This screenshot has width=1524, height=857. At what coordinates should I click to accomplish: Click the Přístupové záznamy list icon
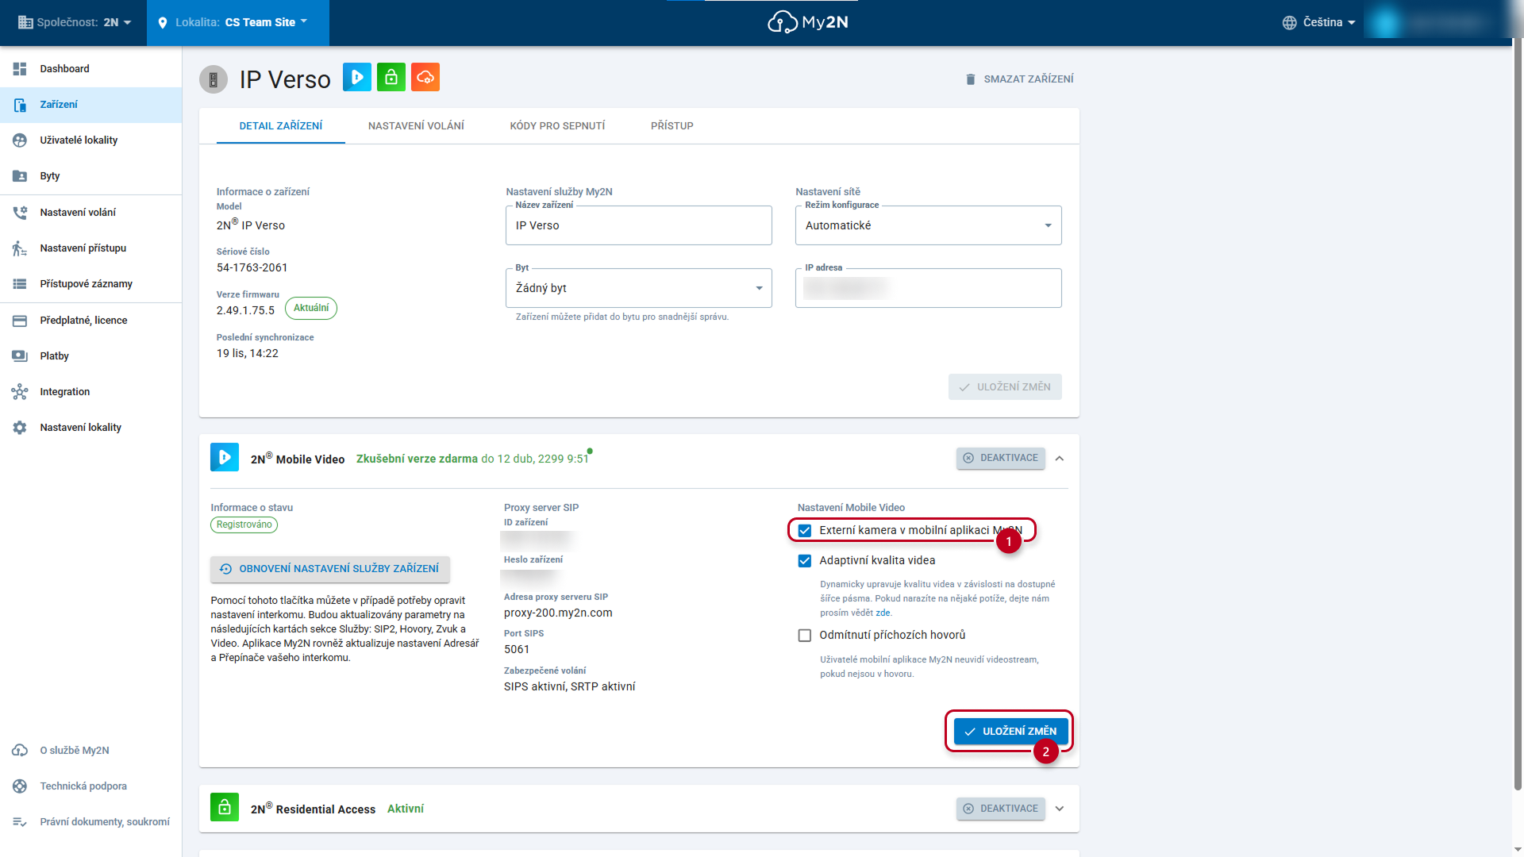pos(20,284)
